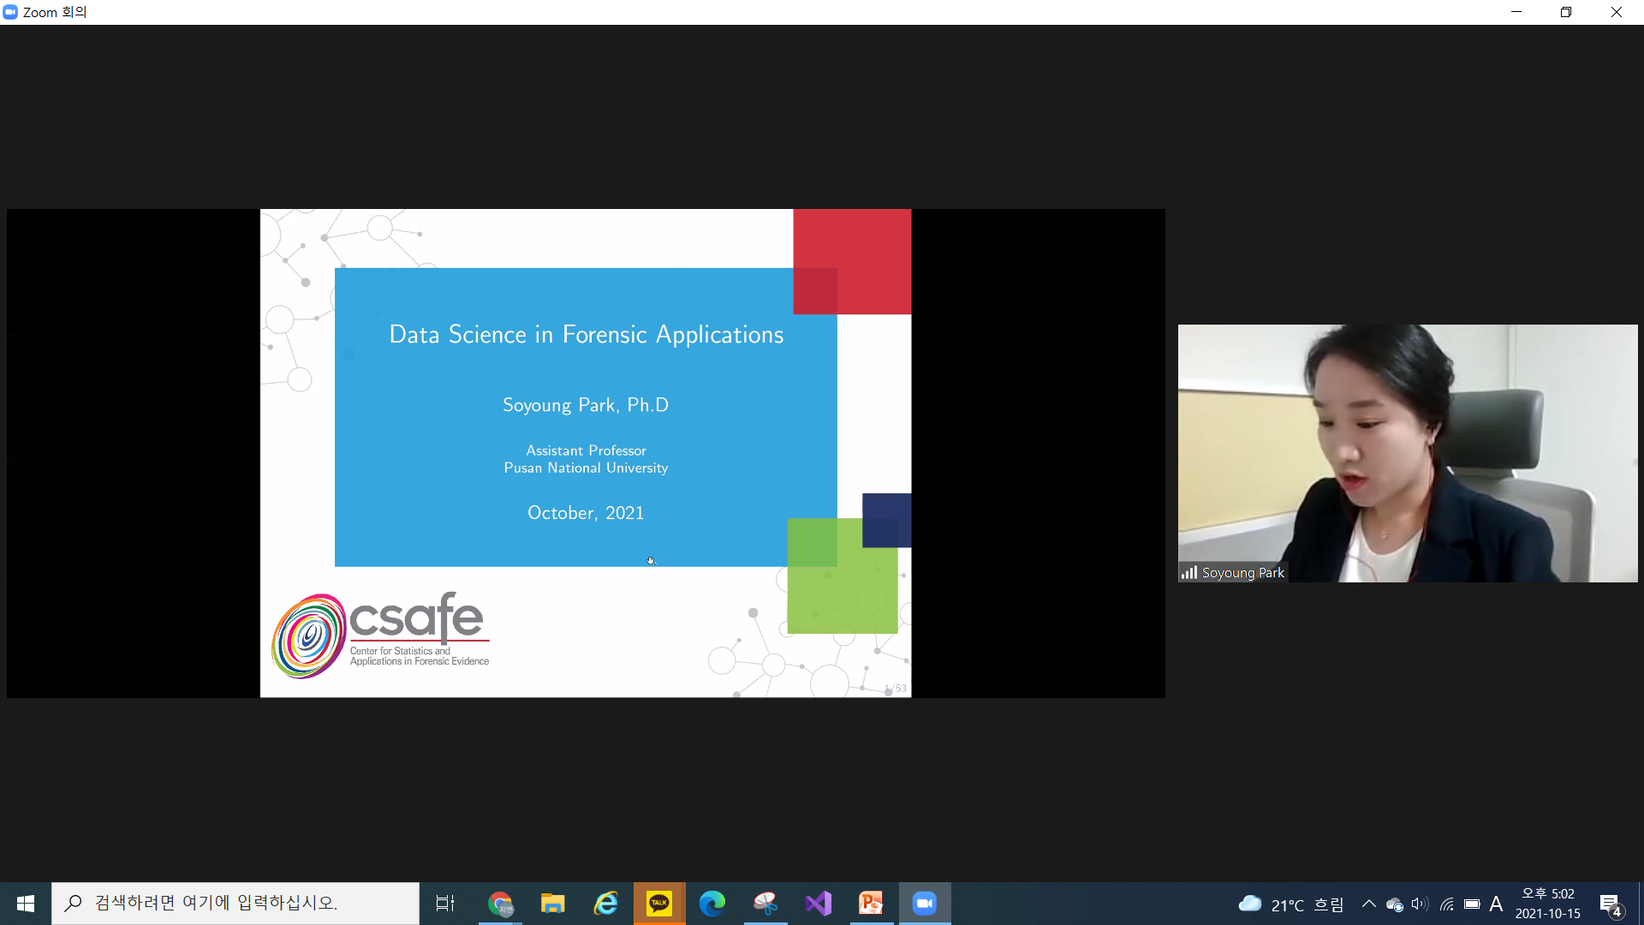Switch to PowerPoint in taskbar
Viewport: 1644px width, 925px height.
872,904
